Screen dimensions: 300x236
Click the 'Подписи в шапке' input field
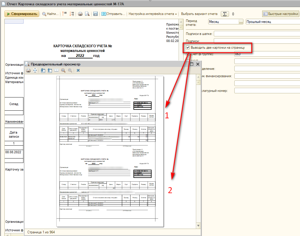257,34
